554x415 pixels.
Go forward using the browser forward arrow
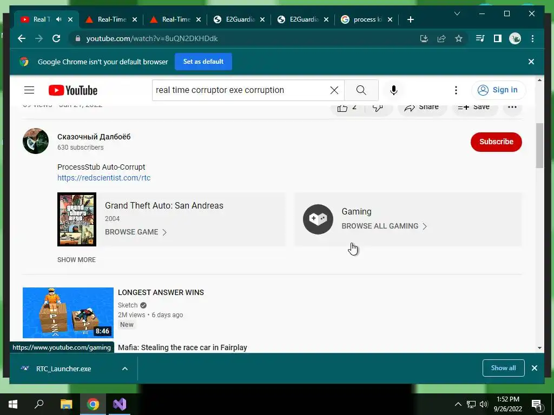point(39,38)
